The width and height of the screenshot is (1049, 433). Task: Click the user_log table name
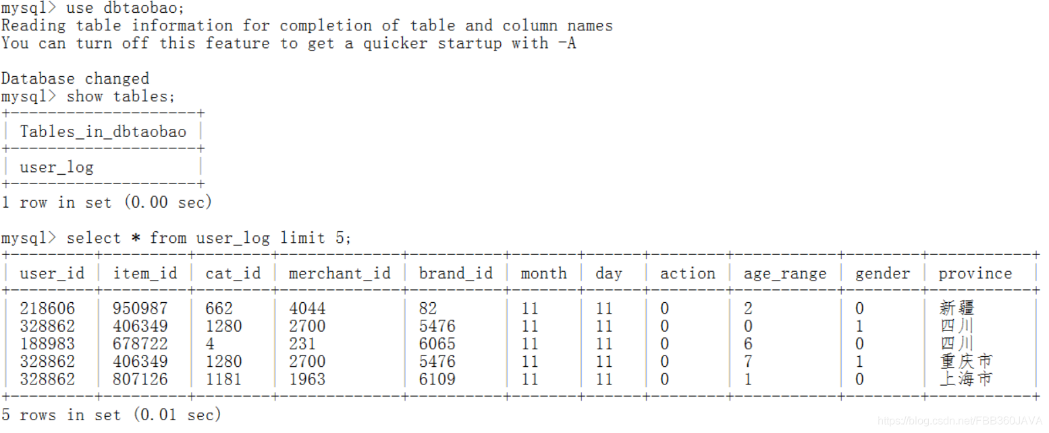click(x=57, y=167)
